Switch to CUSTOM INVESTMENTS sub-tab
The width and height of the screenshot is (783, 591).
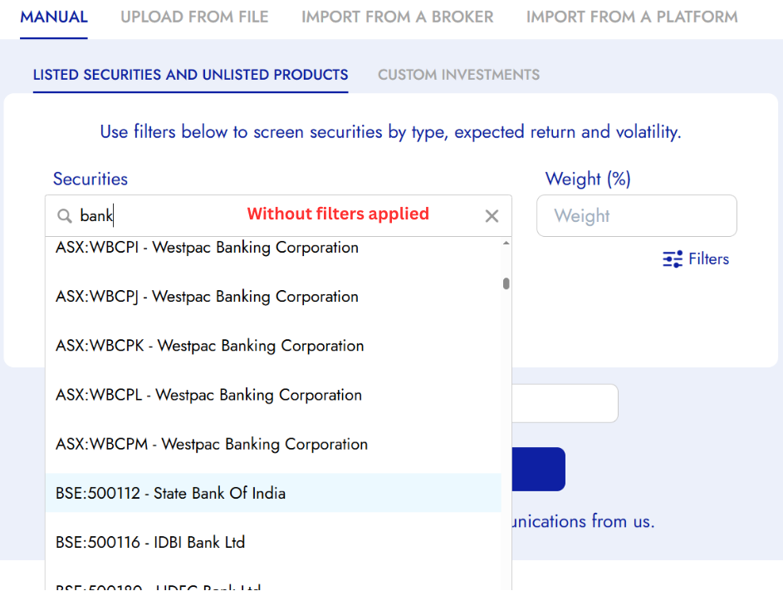coord(458,75)
